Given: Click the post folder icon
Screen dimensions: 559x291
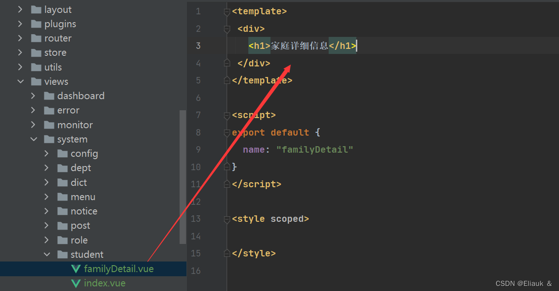Looking at the screenshot, I should point(63,226).
